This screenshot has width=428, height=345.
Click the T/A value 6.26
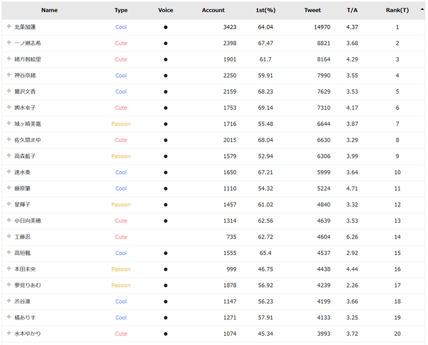point(352,236)
